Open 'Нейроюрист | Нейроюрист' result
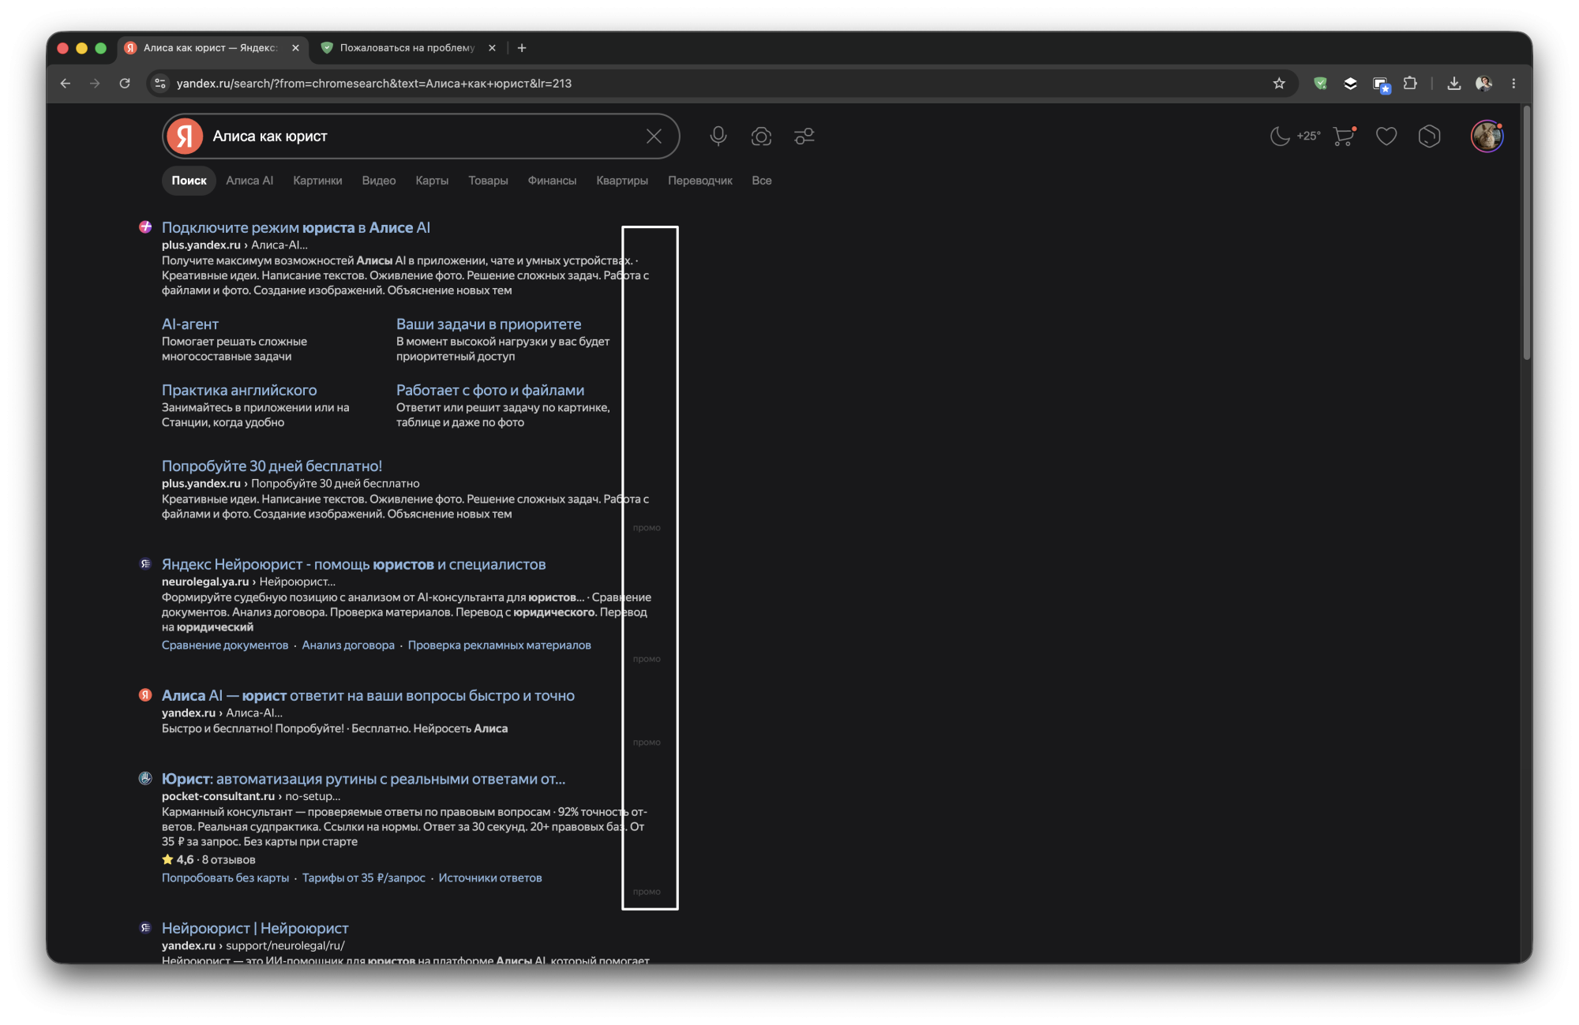This screenshot has height=1025, width=1579. pyautogui.click(x=255, y=928)
